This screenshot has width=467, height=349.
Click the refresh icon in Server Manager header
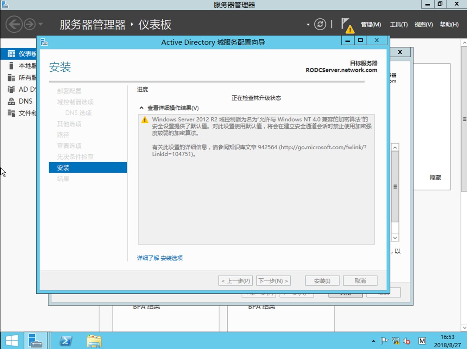[x=320, y=24]
